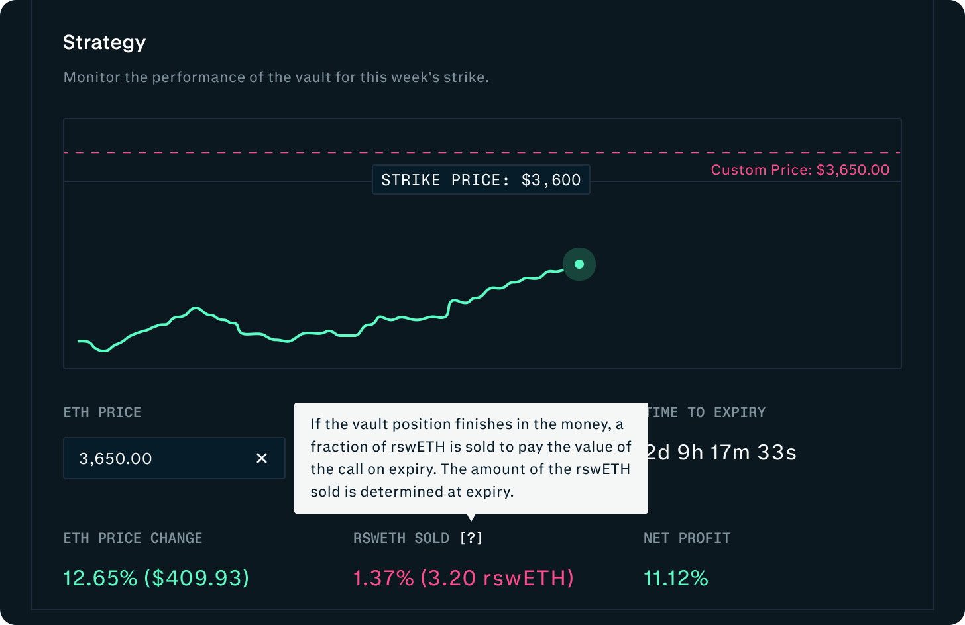
Task: Select the STRIKE PRICE: $3,600 label
Action: pyautogui.click(x=481, y=180)
